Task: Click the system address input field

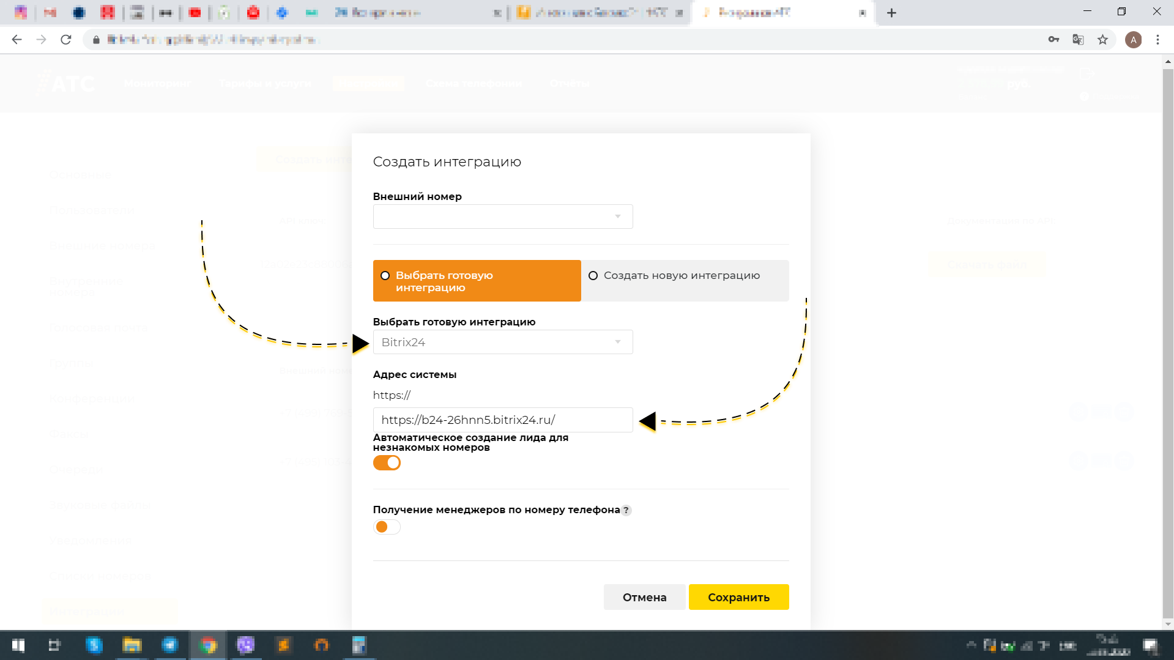Action: pos(502,420)
